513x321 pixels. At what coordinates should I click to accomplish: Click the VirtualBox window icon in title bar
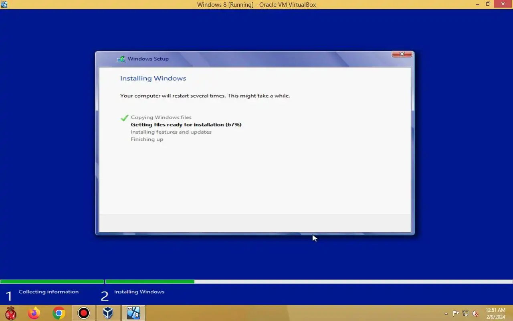point(4,4)
